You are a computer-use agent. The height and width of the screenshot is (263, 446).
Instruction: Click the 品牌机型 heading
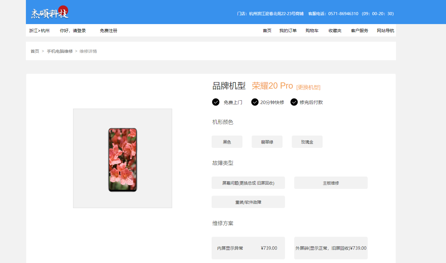click(x=229, y=86)
